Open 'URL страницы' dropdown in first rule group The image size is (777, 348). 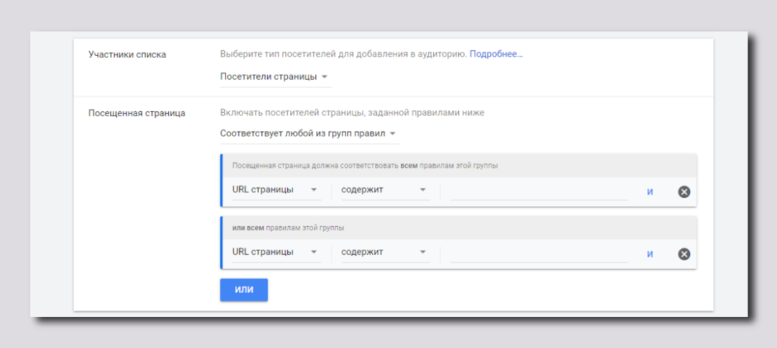coord(276,191)
